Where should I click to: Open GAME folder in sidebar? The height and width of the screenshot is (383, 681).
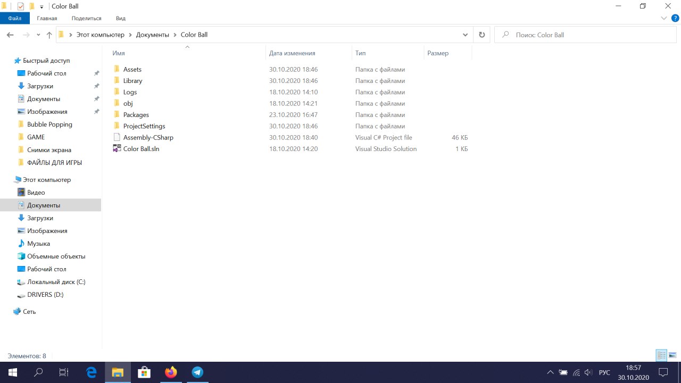pos(36,137)
